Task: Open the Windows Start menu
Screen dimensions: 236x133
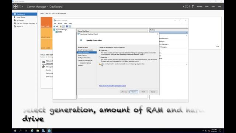Action: point(15,130)
